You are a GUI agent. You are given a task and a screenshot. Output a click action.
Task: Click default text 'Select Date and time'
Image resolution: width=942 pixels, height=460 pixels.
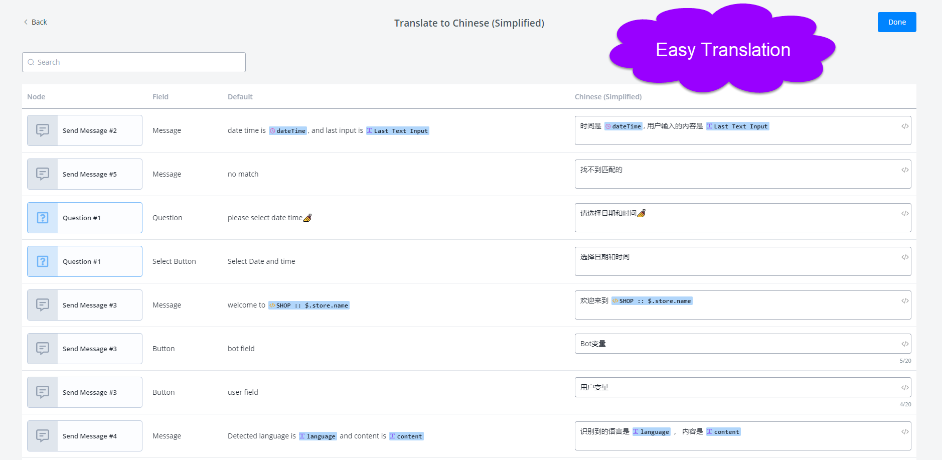(261, 261)
